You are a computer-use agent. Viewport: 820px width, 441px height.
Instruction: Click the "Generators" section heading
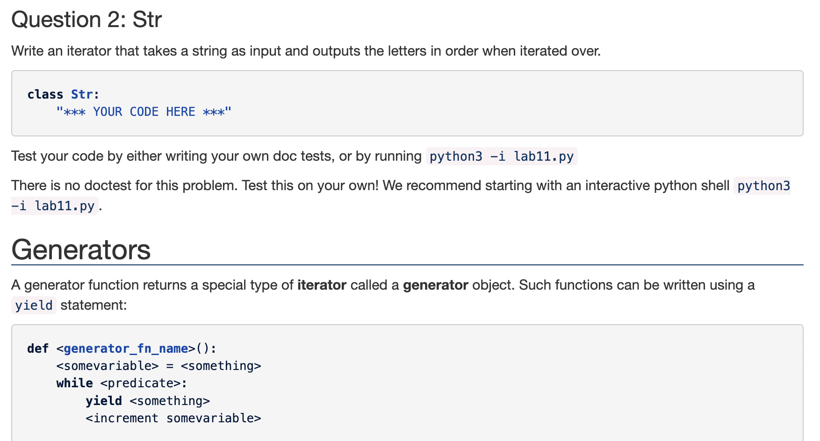(x=80, y=250)
